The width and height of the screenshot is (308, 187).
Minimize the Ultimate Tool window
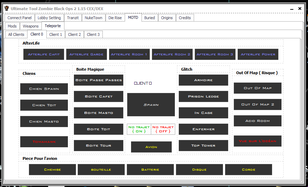pyautogui.click(x=292, y=9)
